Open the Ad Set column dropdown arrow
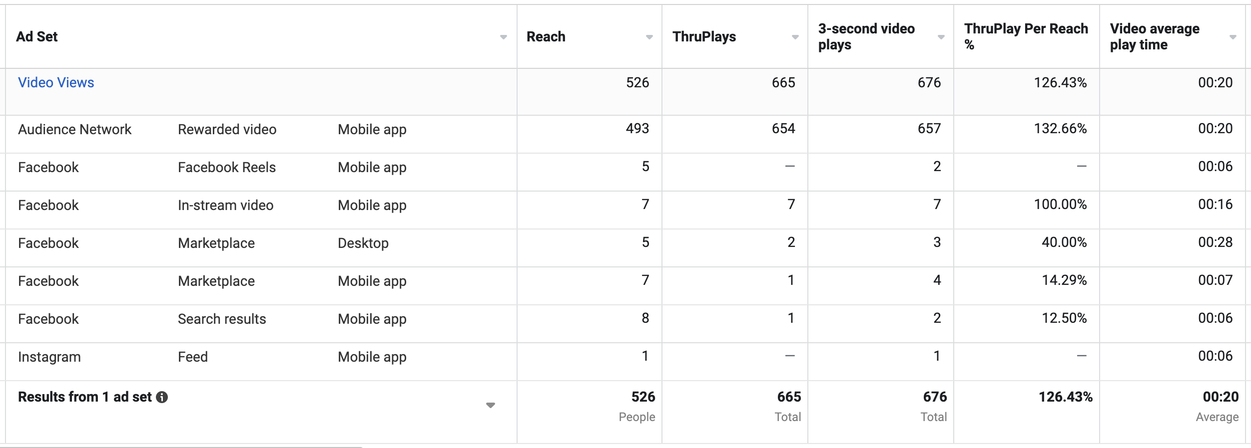This screenshot has width=1251, height=448. pyautogui.click(x=503, y=37)
